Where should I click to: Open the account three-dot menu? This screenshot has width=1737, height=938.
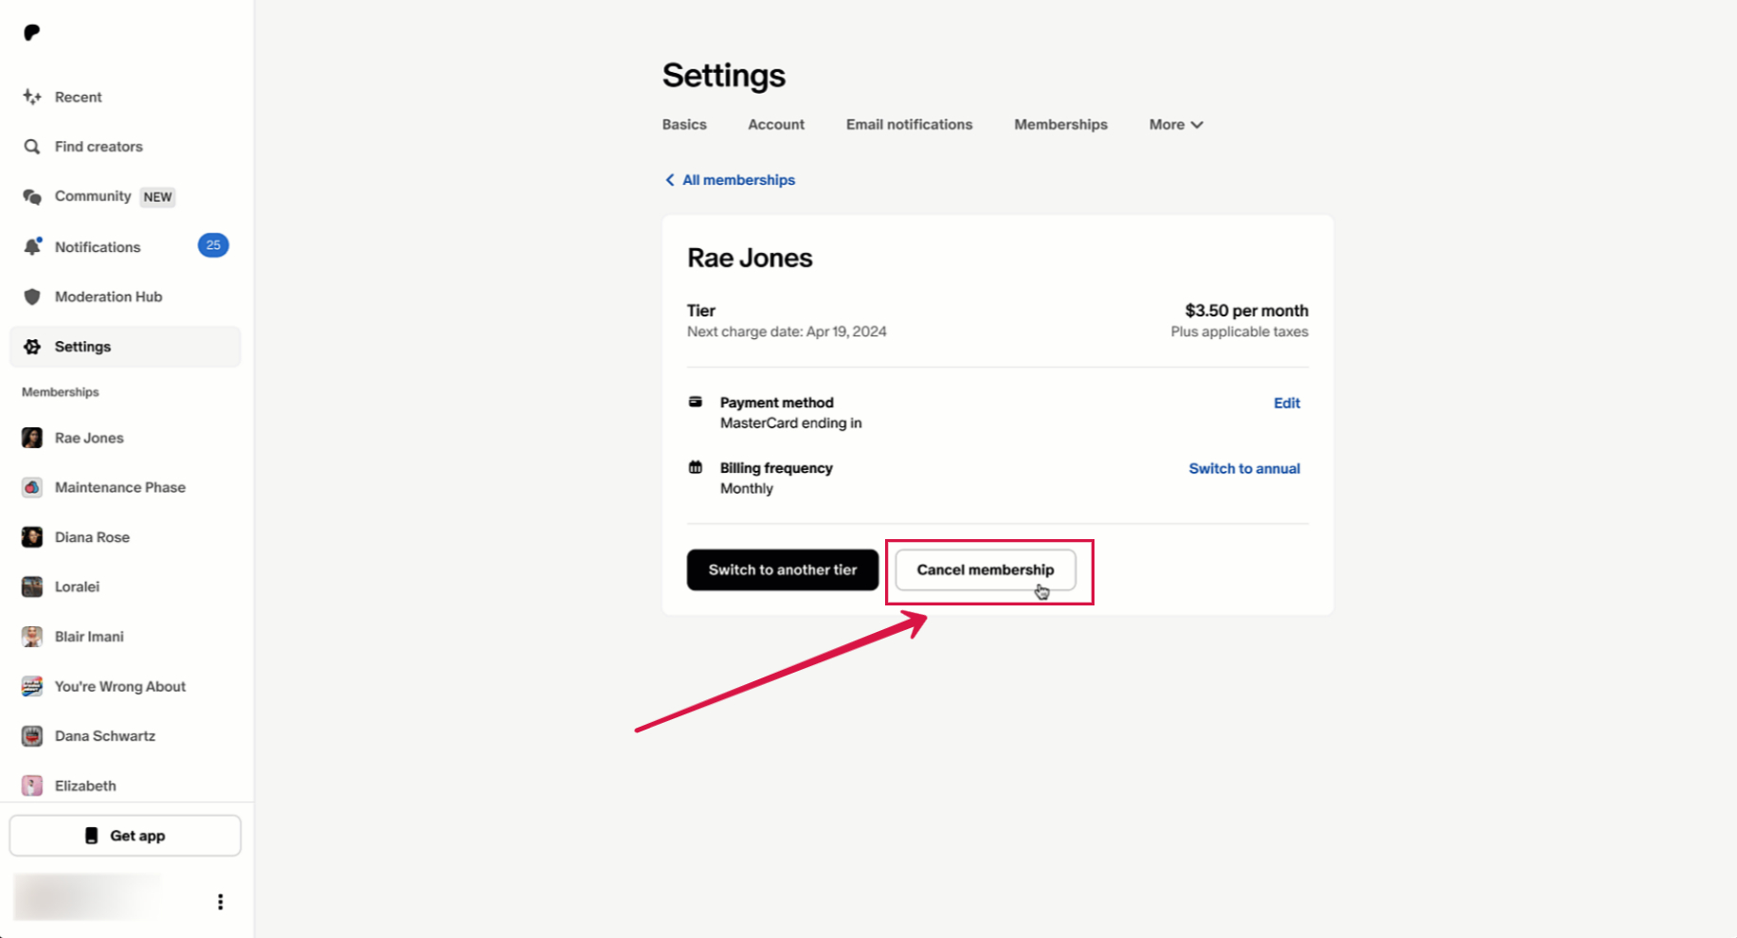click(x=220, y=902)
